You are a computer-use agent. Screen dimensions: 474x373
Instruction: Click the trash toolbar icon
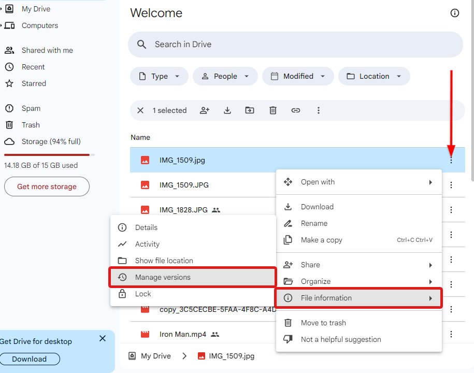[272, 110]
